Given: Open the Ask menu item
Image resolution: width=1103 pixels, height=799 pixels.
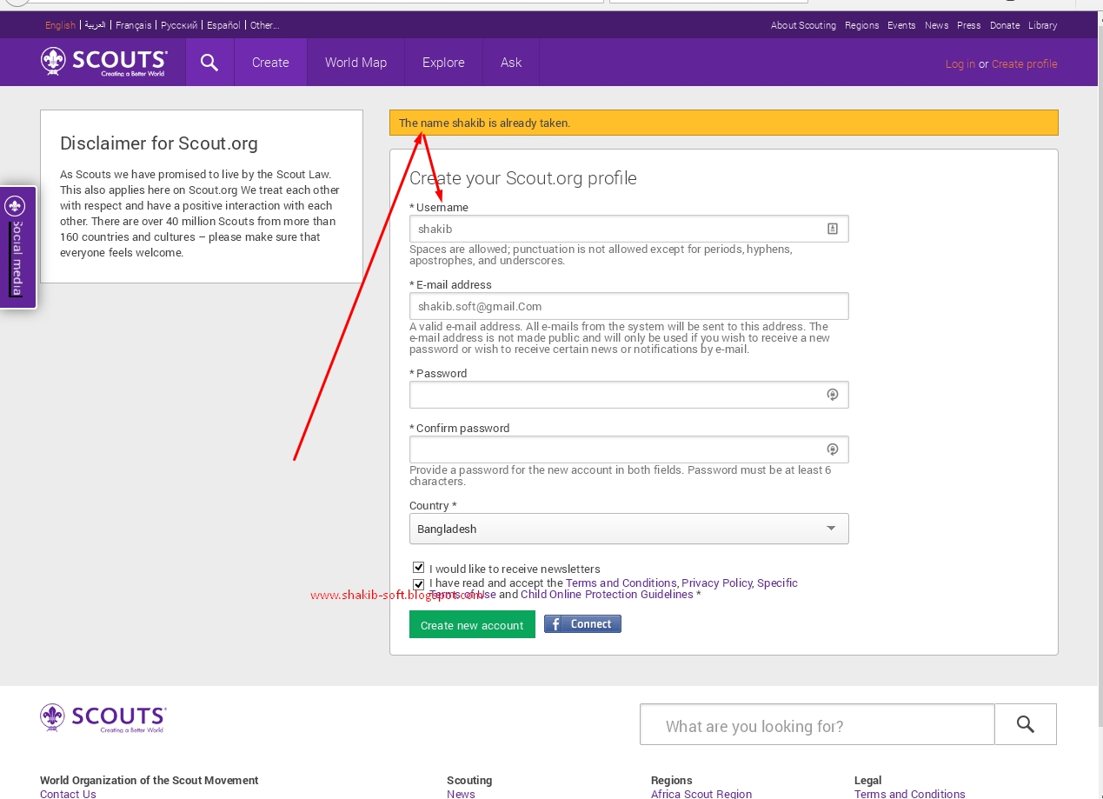Looking at the screenshot, I should point(511,63).
